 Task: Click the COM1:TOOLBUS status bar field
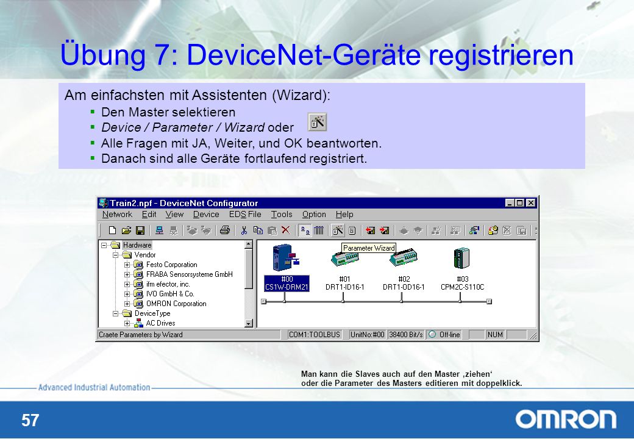pyautogui.click(x=315, y=335)
